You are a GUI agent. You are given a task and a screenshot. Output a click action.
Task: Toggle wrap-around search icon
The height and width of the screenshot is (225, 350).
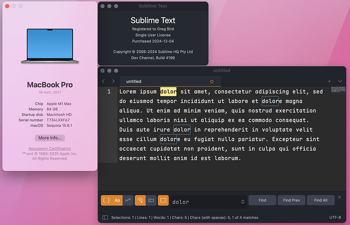(x=141, y=201)
